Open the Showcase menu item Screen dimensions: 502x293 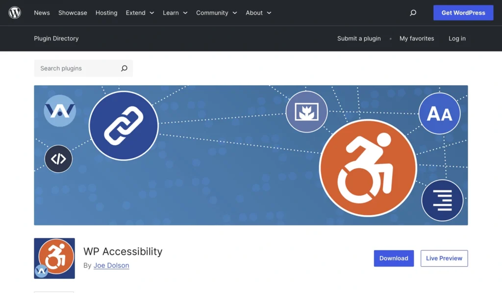[x=73, y=13]
